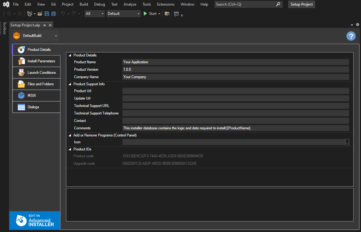The width and height of the screenshot is (361, 232).
Task: Collapse the Product Support Info section
Action: pyautogui.click(x=70, y=84)
